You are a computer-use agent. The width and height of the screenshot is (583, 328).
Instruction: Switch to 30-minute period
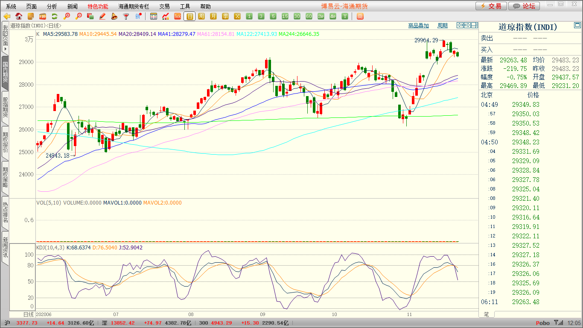coord(297,17)
